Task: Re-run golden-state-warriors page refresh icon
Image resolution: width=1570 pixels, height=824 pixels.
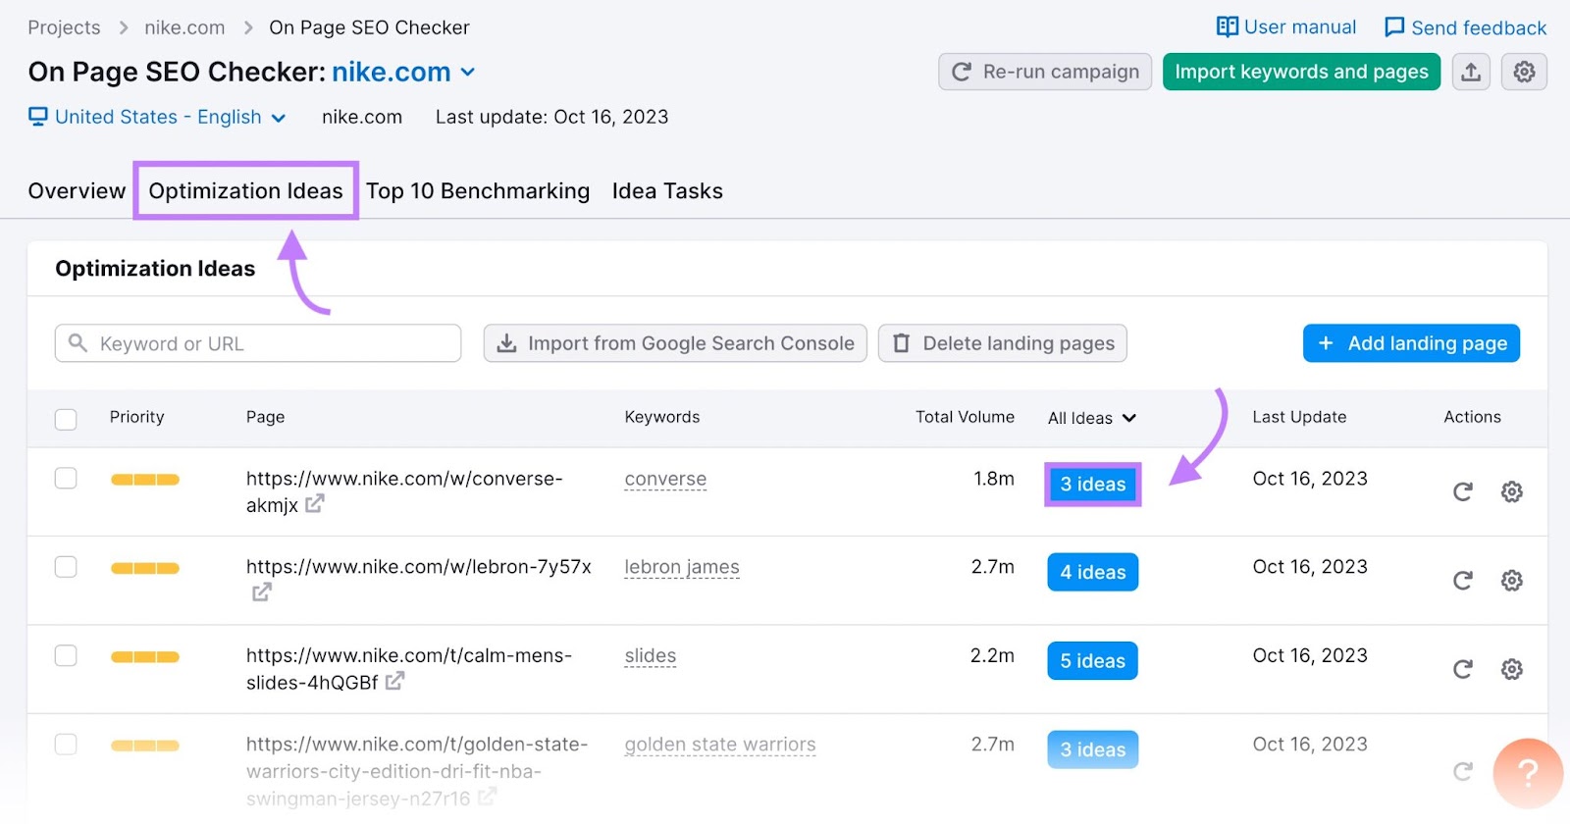Action: point(1462,771)
